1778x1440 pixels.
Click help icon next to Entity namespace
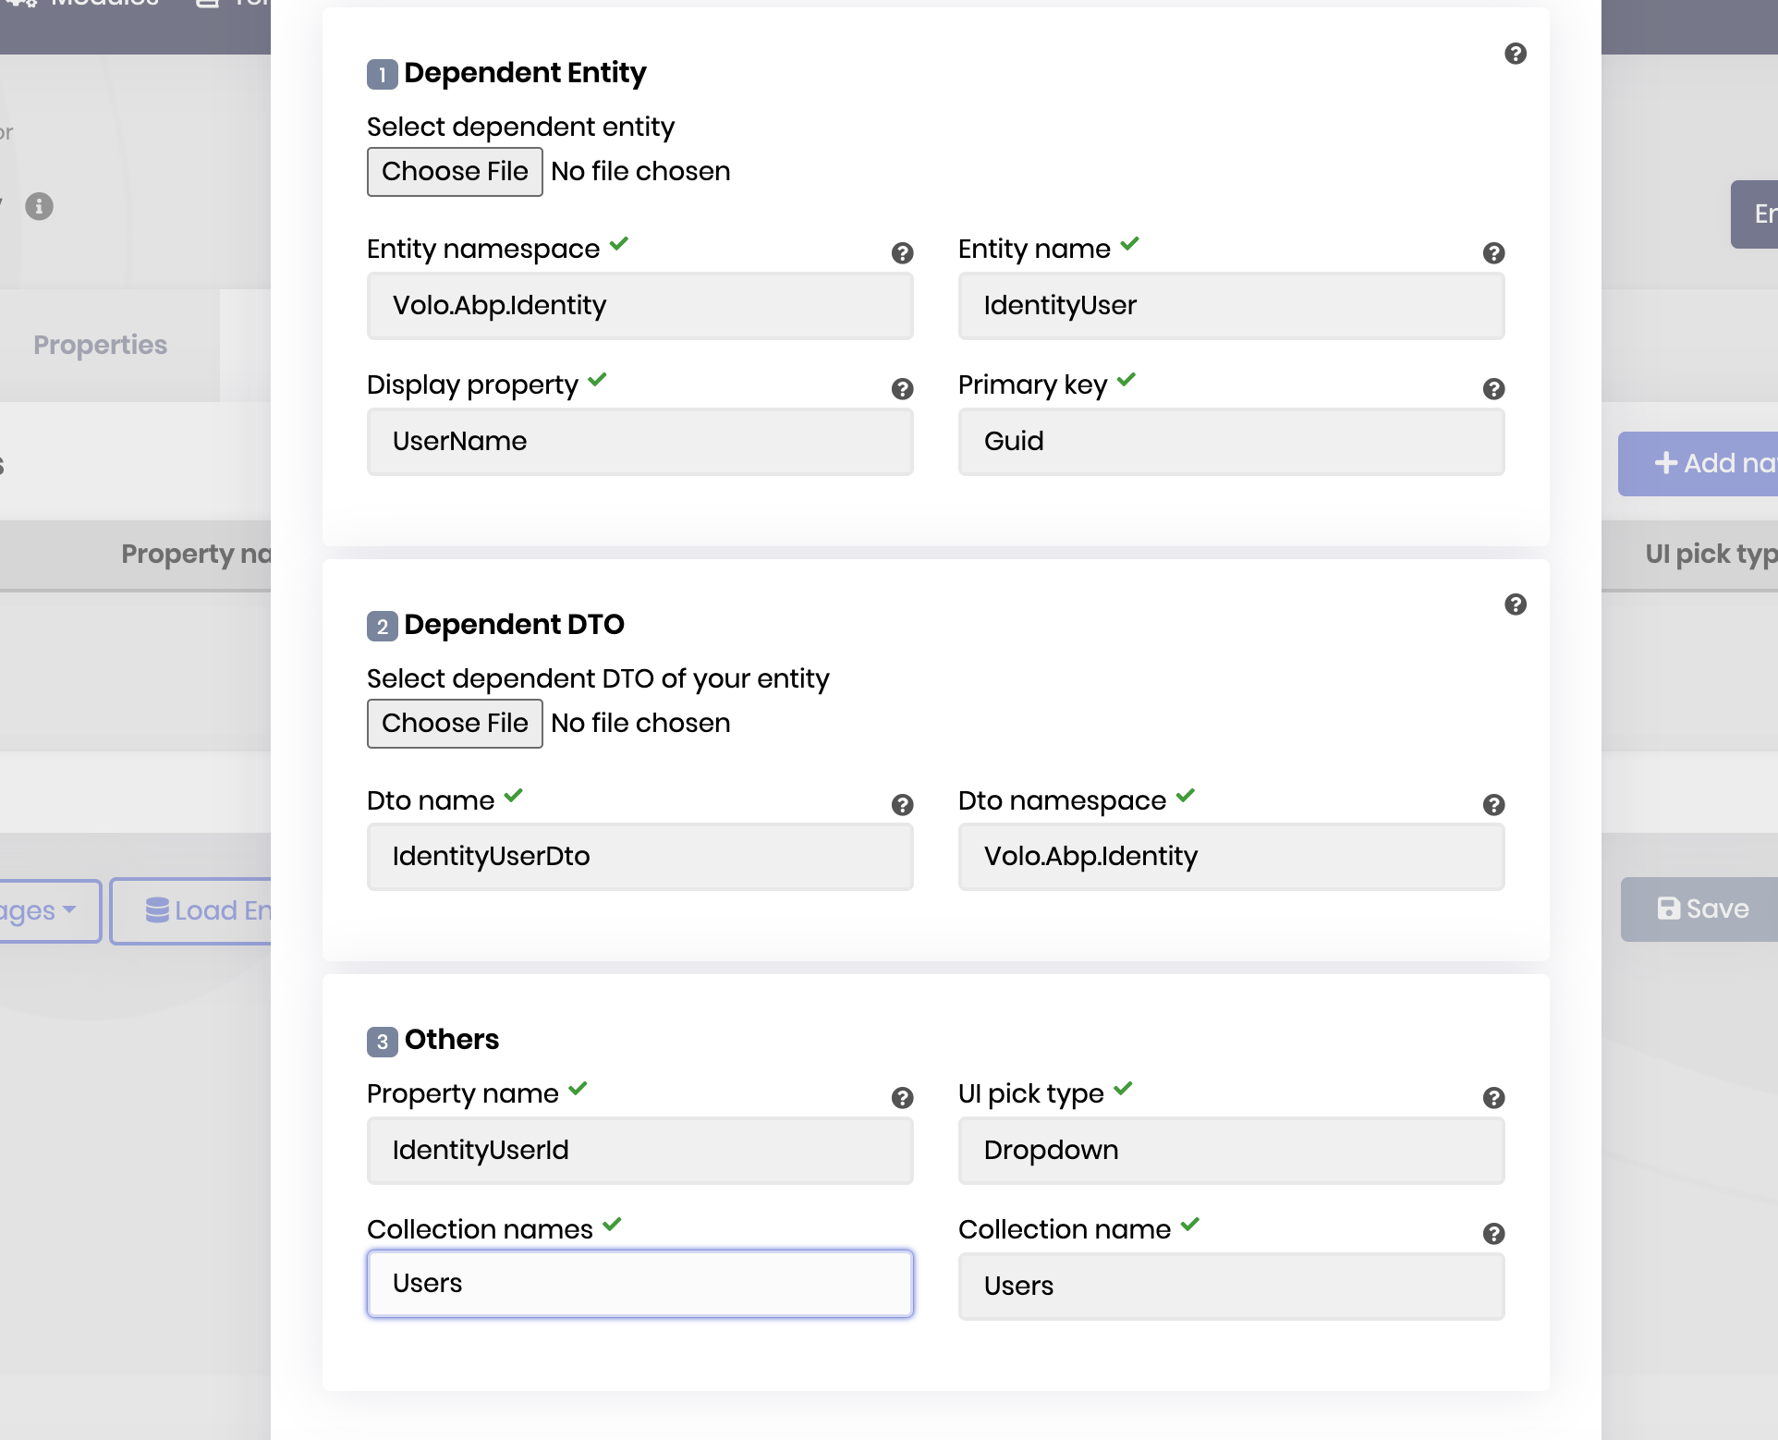[x=903, y=253]
